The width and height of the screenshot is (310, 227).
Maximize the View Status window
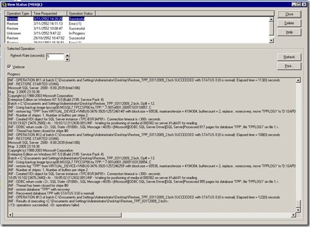[298, 4]
